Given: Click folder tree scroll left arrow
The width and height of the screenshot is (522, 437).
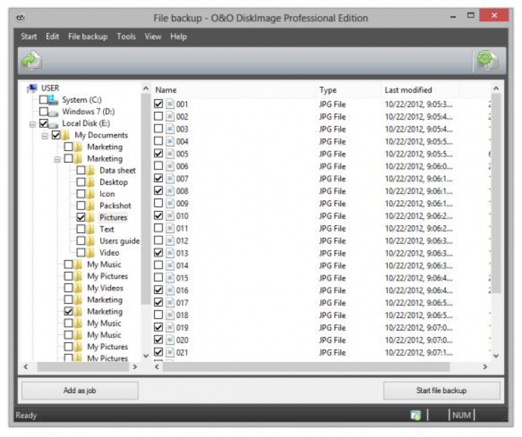Looking at the screenshot, I should [26, 367].
